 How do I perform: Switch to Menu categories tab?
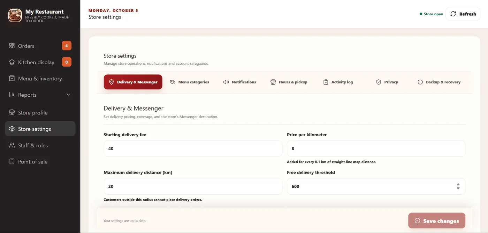pyautogui.click(x=189, y=82)
